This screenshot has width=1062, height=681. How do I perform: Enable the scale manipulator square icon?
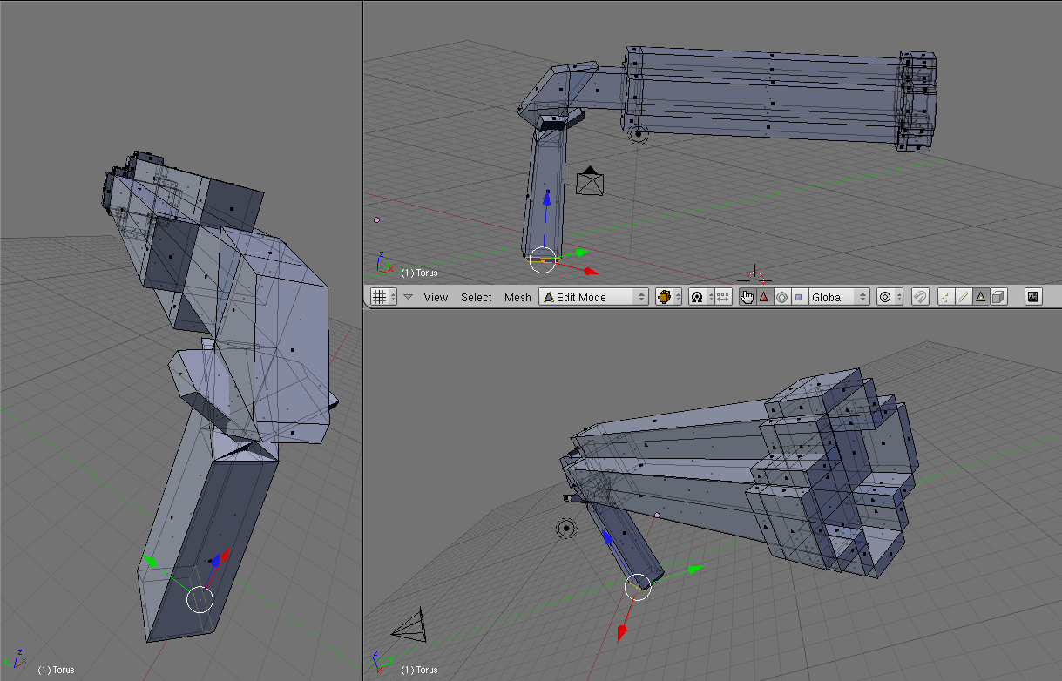(798, 297)
